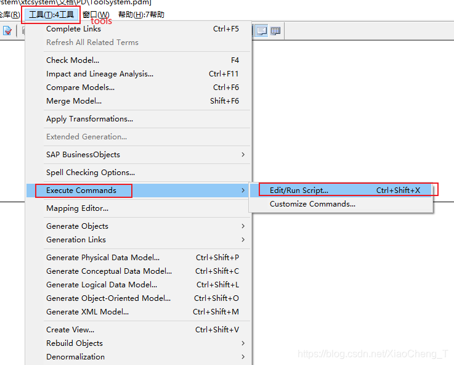The height and width of the screenshot is (365, 454).
Task: Expand Generate Objects submenu arrow
Action: coord(243,226)
